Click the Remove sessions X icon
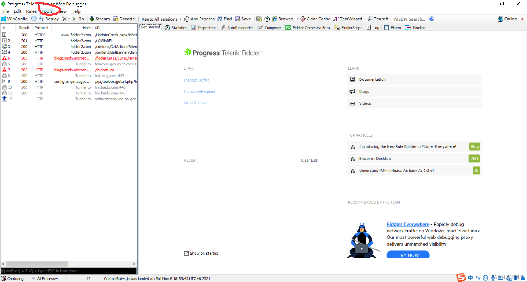527x282 pixels. coord(64,19)
